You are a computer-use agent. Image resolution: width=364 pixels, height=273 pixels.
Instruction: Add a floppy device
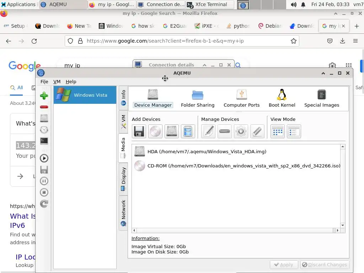[x=139, y=132]
